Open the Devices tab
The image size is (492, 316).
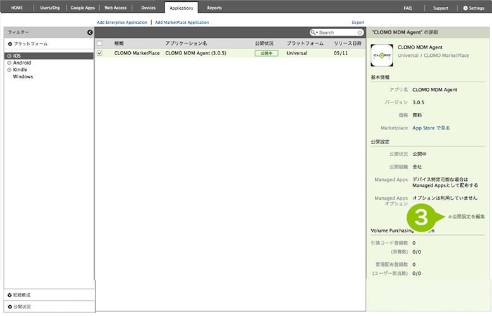pyautogui.click(x=149, y=8)
